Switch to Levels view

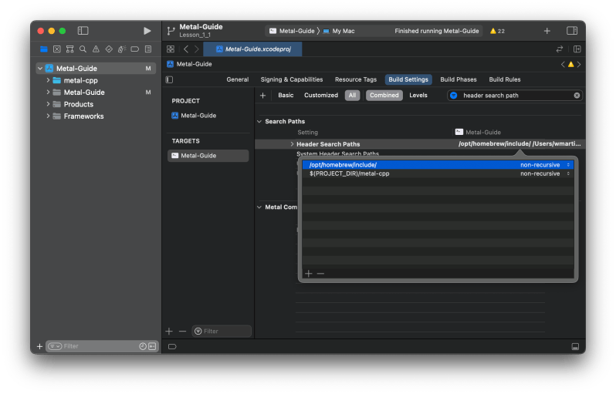tap(418, 96)
